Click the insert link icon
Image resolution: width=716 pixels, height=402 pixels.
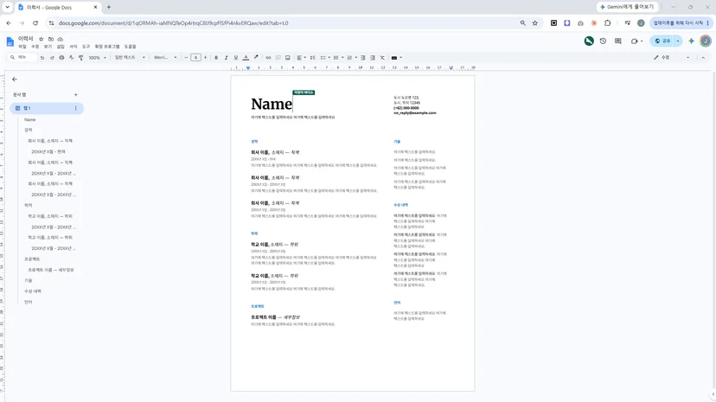268,58
